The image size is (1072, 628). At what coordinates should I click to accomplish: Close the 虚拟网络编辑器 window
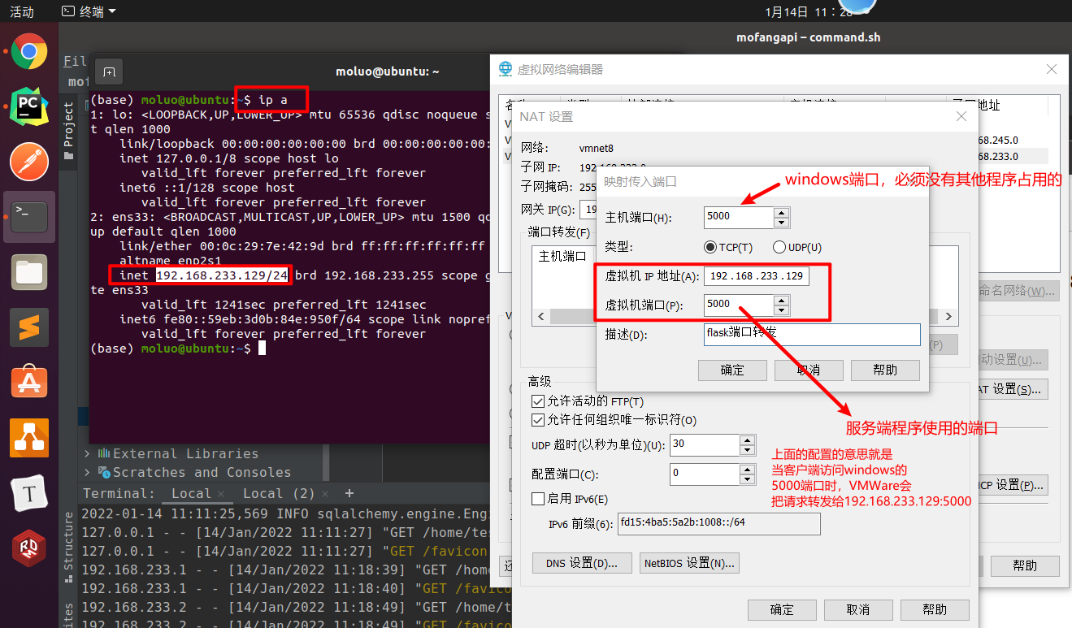[1052, 69]
